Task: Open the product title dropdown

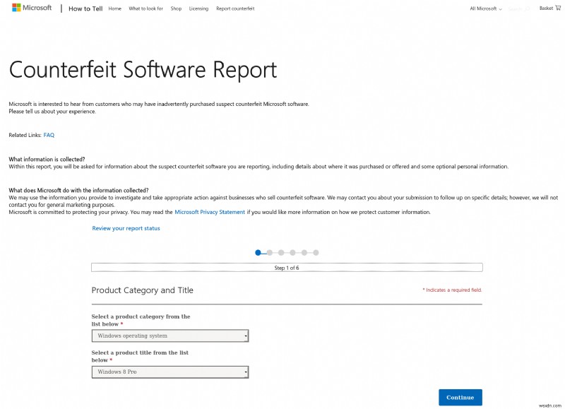Action: [169, 372]
